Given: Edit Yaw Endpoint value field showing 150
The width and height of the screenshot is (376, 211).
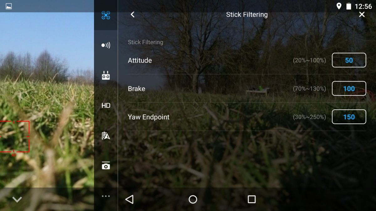Looking at the screenshot, I should click(x=349, y=117).
